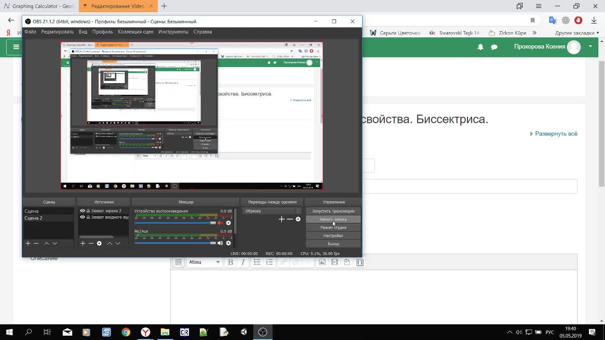Hide the Захват экрана 2 source
Screen dimensions: 605x340
[82, 211]
